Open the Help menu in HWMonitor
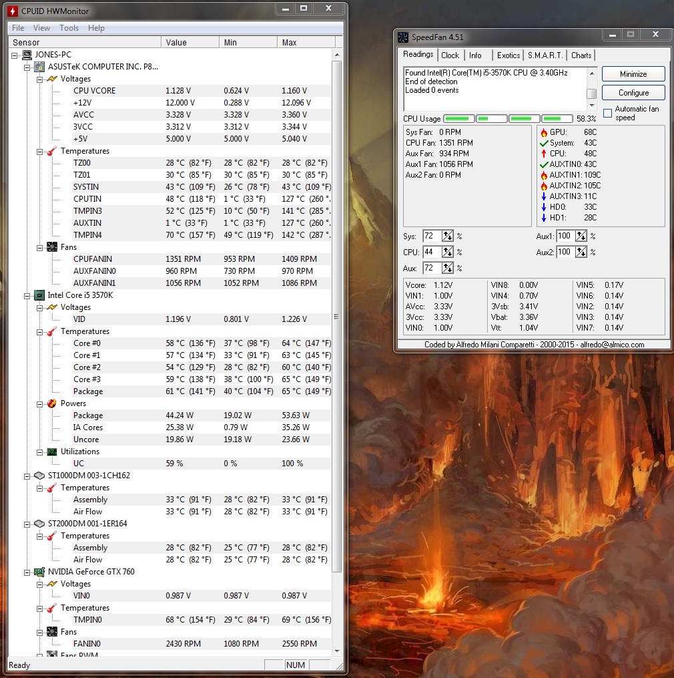674x678 pixels. (96, 28)
